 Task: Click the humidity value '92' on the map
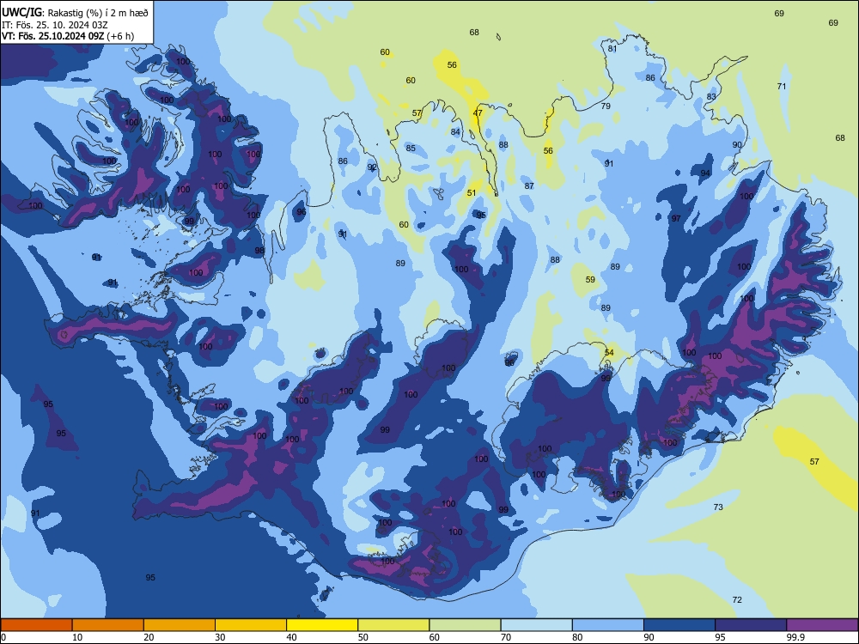372,167
